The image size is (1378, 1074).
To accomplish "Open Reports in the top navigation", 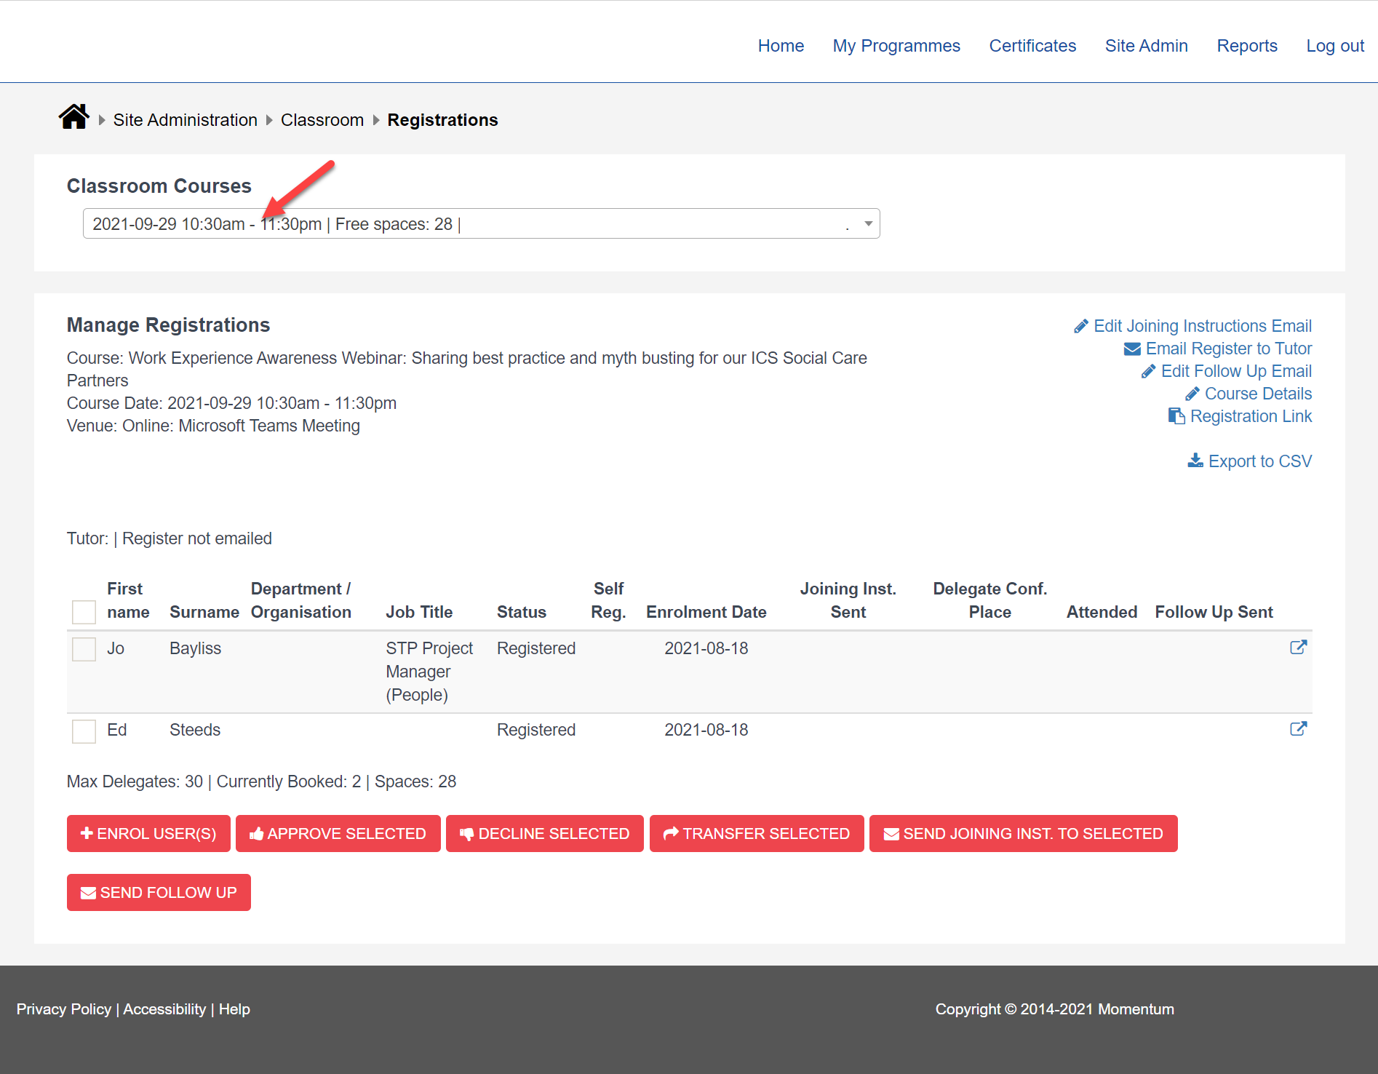I will [x=1247, y=46].
